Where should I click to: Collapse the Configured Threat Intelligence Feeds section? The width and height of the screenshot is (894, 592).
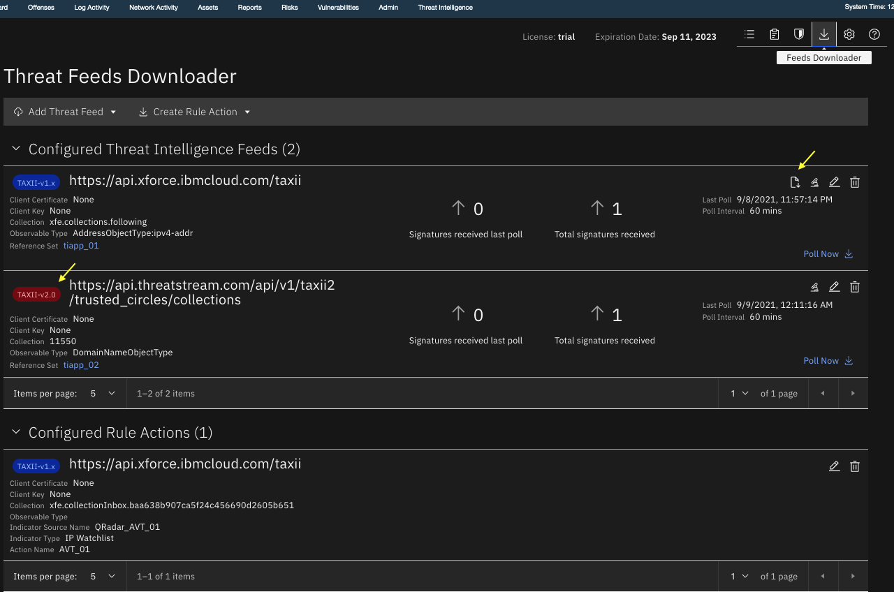[x=15, y=149]
